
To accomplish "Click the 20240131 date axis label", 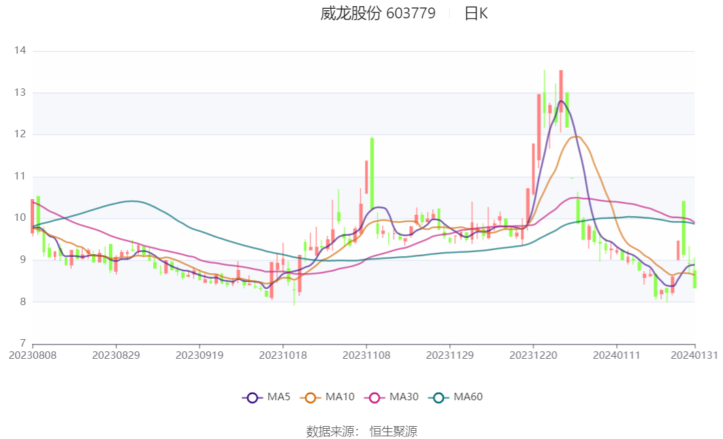I will click(x=694, y=355).
